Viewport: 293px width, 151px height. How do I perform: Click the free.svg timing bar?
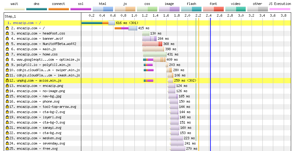click(177, 149)
